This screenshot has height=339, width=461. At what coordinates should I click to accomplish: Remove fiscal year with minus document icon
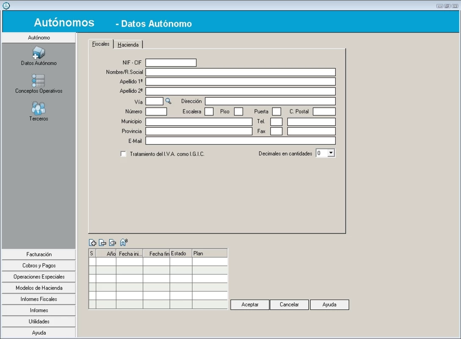[102, 242]
